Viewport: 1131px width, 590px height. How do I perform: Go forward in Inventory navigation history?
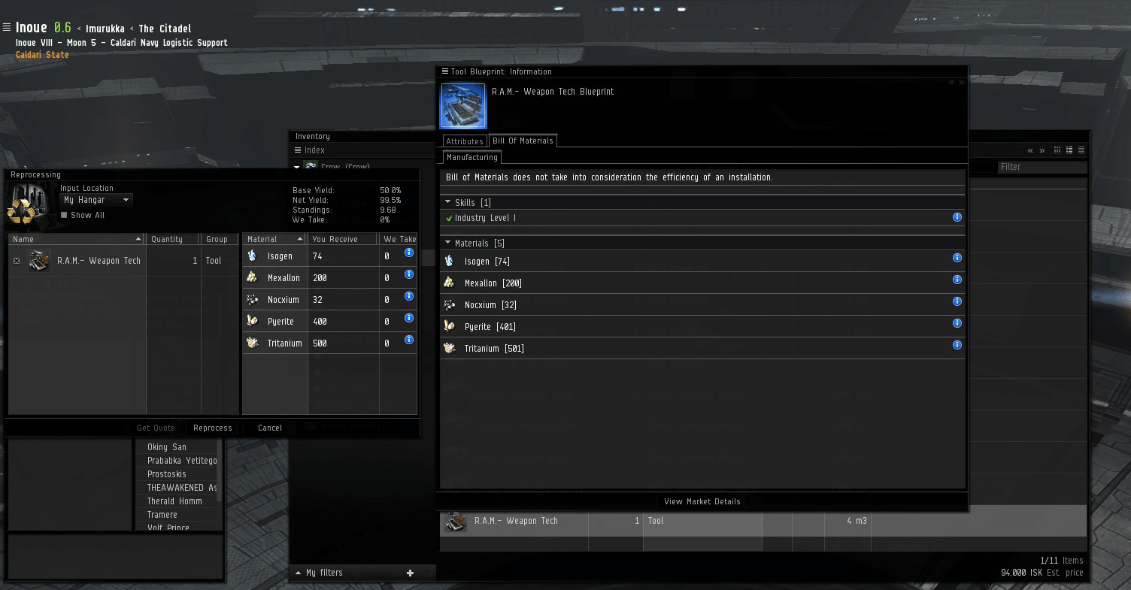pyautogui.click(x=1042, y=150)
